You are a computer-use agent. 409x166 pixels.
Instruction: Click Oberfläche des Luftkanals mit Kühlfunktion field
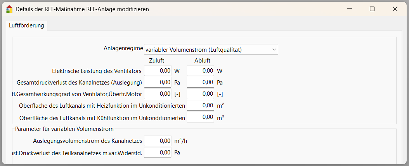[200, 117]
